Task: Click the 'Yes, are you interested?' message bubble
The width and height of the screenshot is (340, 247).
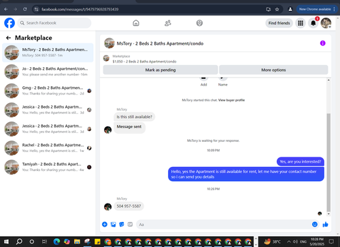Action: click(x=301, y=161)
